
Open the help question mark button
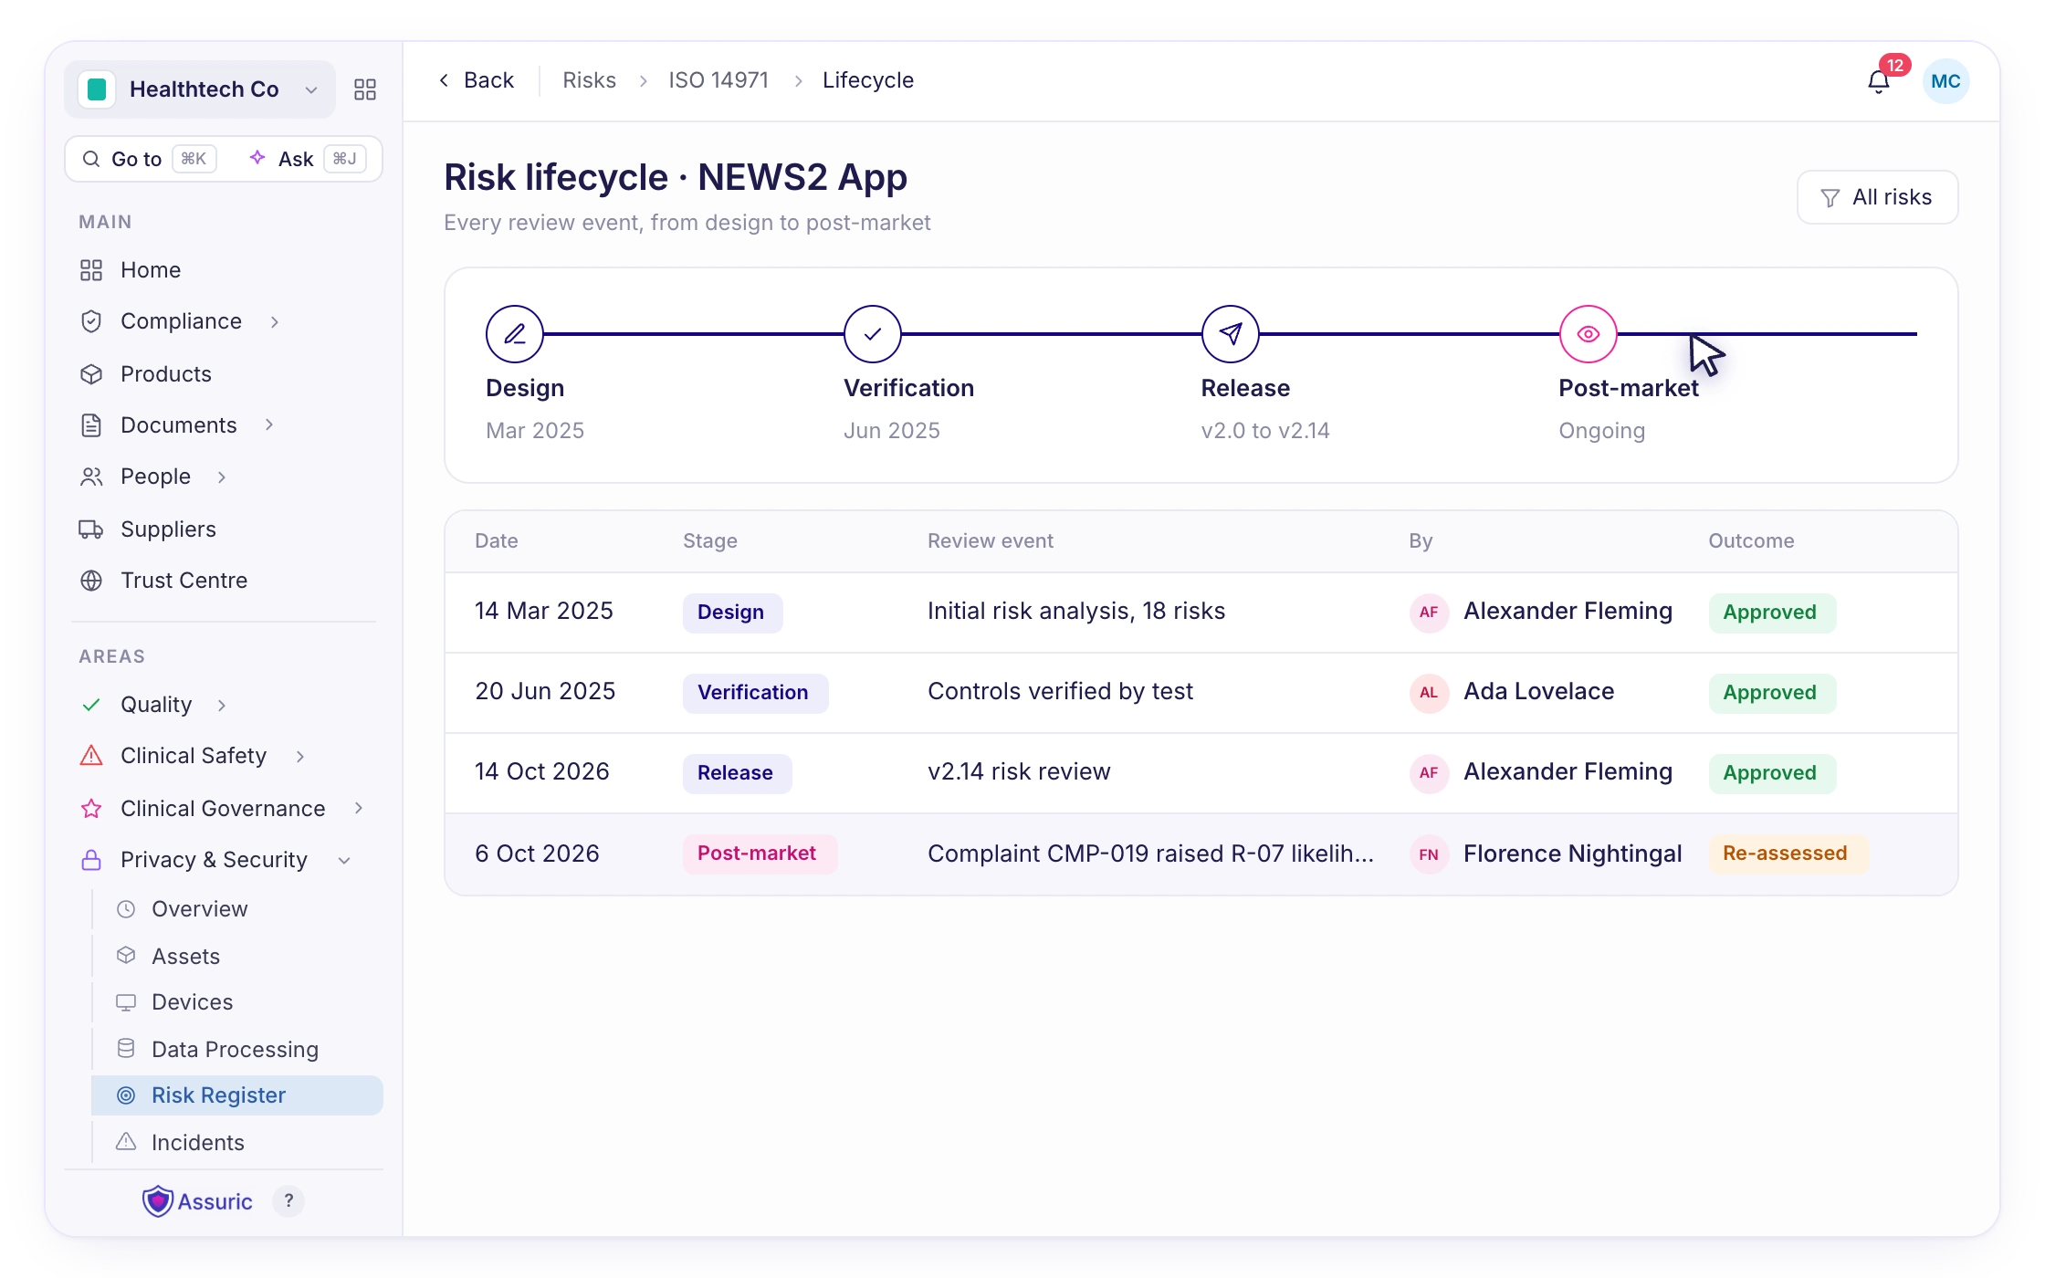288,1201
